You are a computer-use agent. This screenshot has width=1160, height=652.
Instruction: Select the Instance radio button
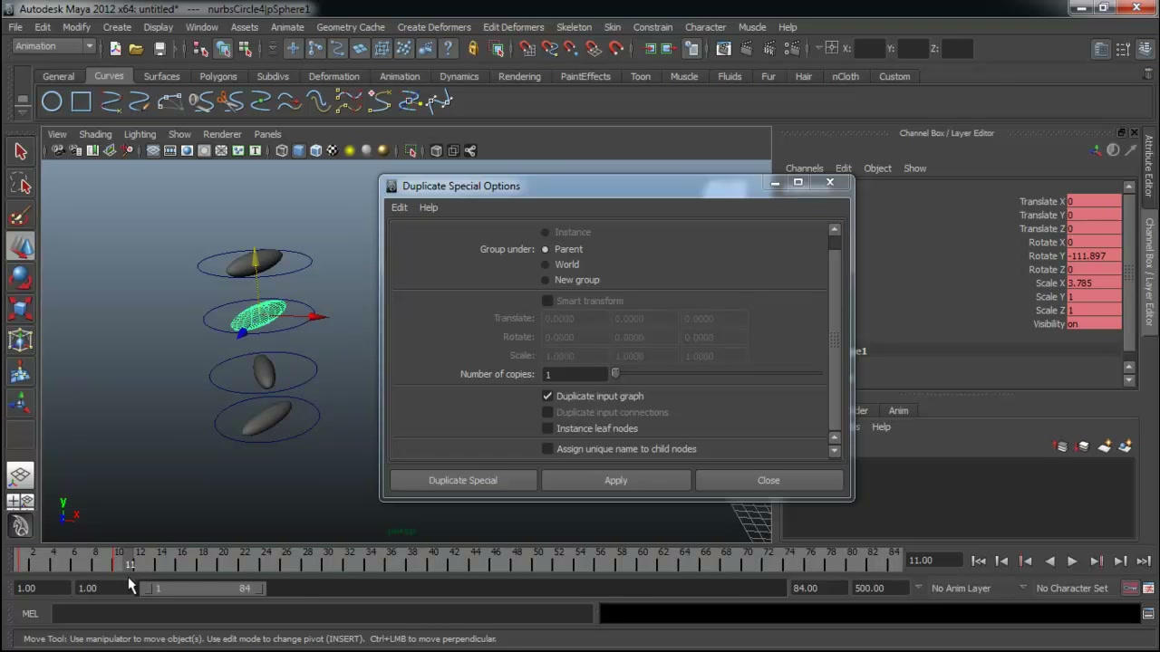coord(545,233)
